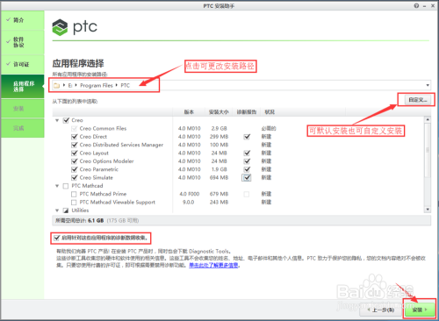439x321 pixels.
Task: Select the Creo Parametric row label
Action: (x=99, y=169)
